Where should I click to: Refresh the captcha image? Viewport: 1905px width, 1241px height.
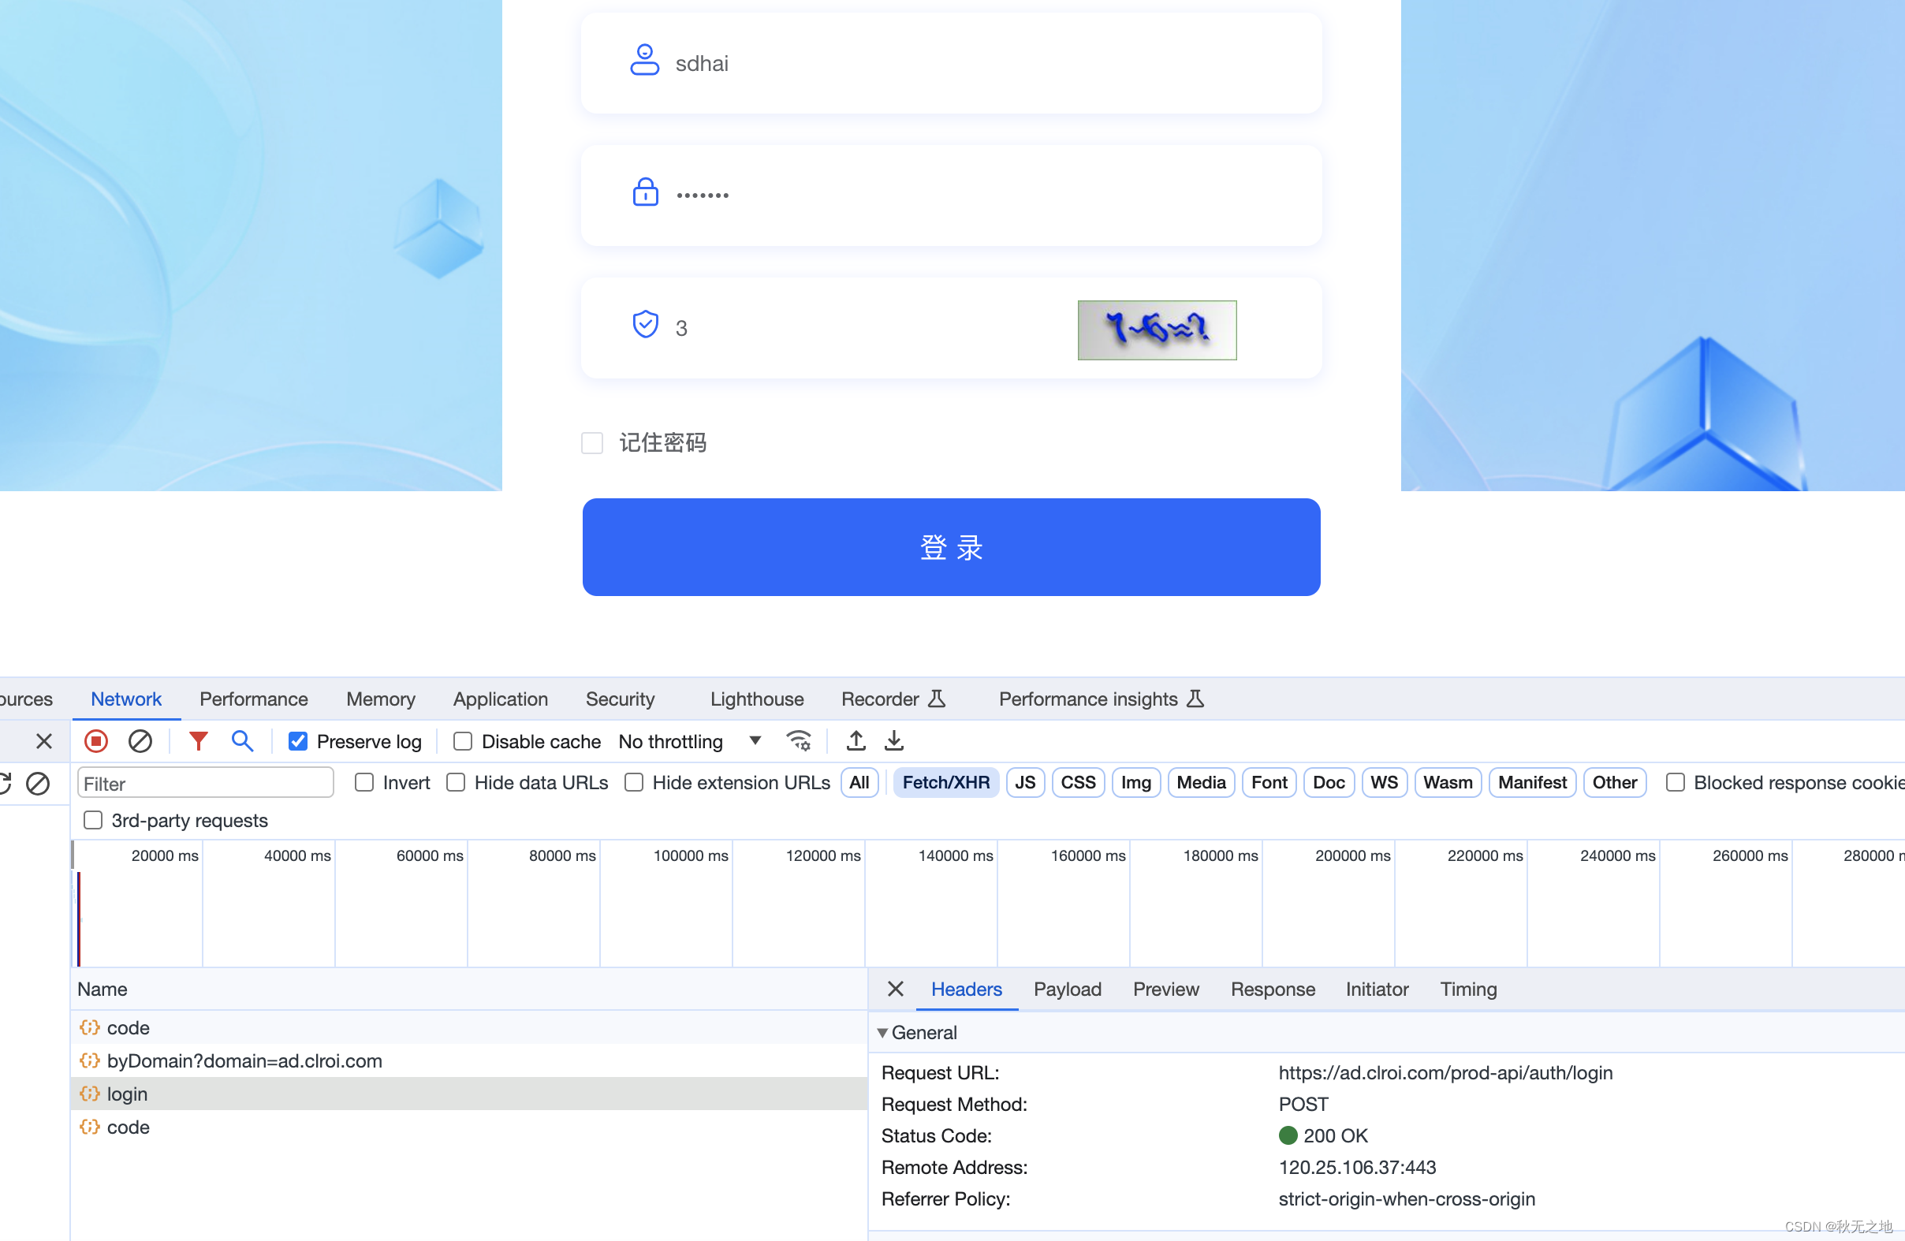[x=1157, y=330]
